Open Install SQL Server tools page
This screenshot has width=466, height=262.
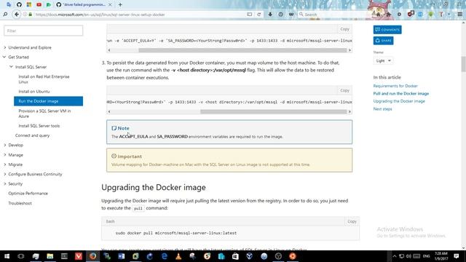coord(39,126)
